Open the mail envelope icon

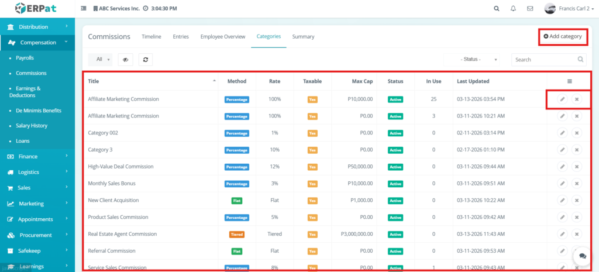pyautogui.click(x=530, y=9)
